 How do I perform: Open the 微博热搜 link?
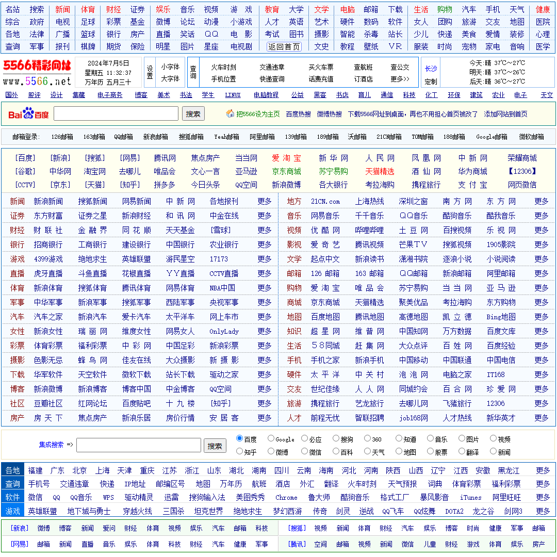pyautogui.click(x=329, y=114)
